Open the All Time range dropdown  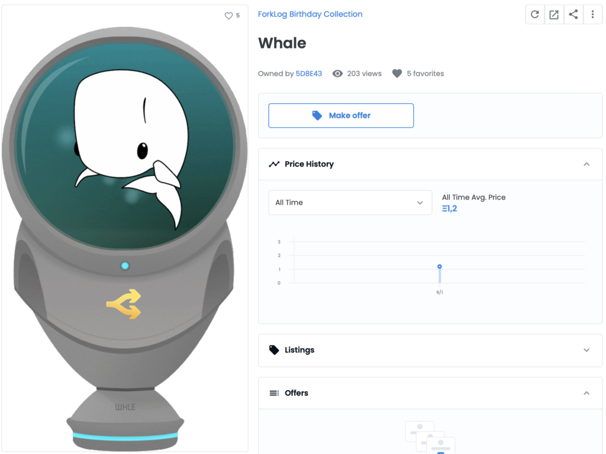click(350, 203)
